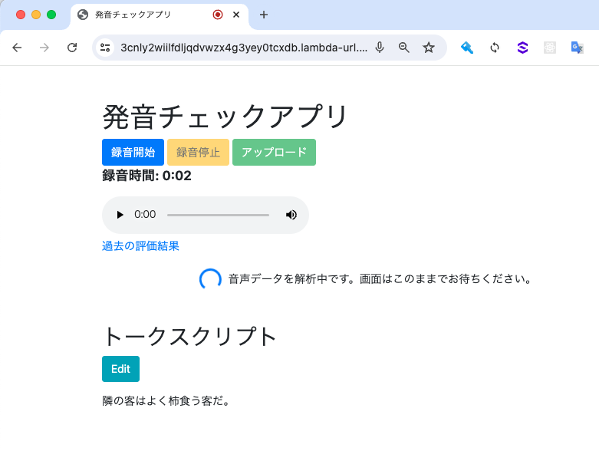Screen dimensions: 599x451
Task: Open the greyed-out React extension icon
Action: (x=550, y=48)
